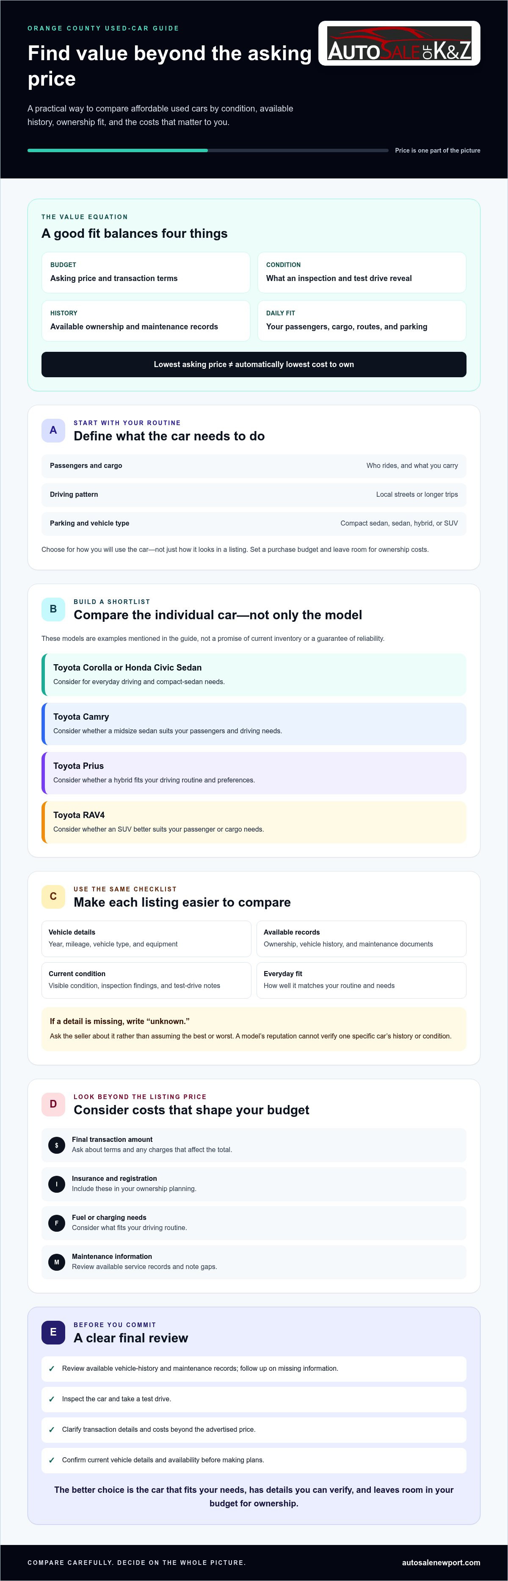This screenshot has width=508, height=1581.
Task: Click the section A letter badge
Action: click(x=53, y=430)
